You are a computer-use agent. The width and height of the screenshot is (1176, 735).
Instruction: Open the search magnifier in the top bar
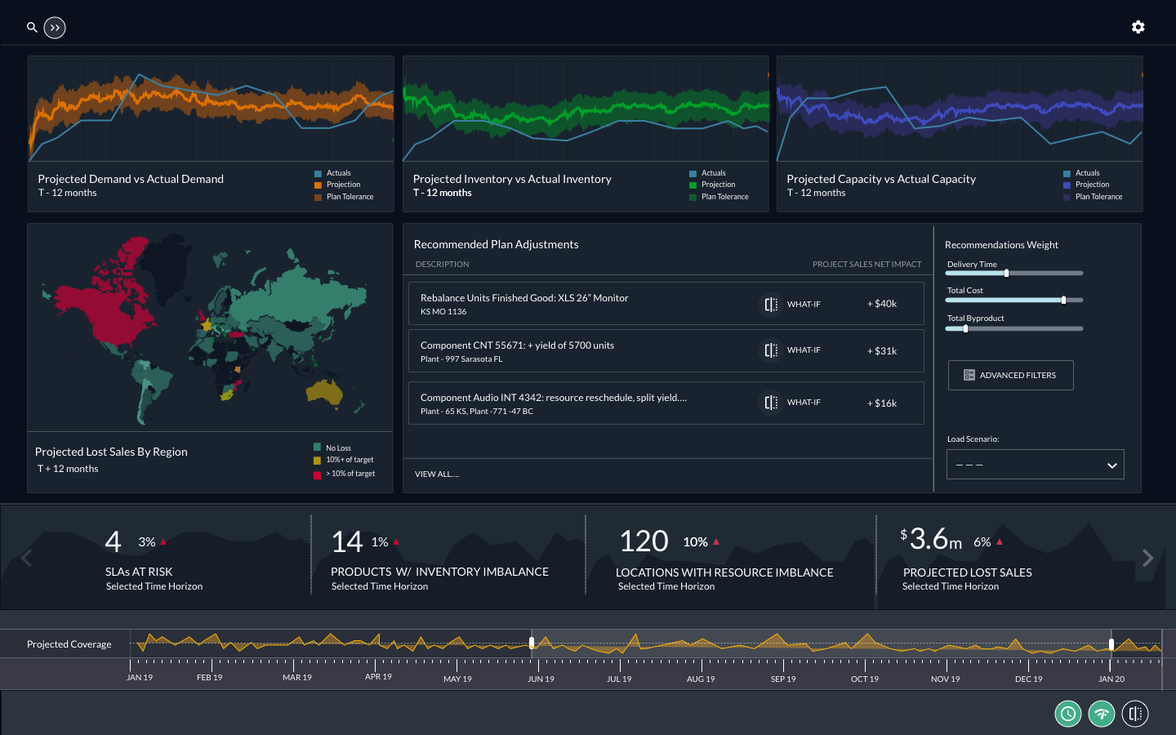[32, 27]
